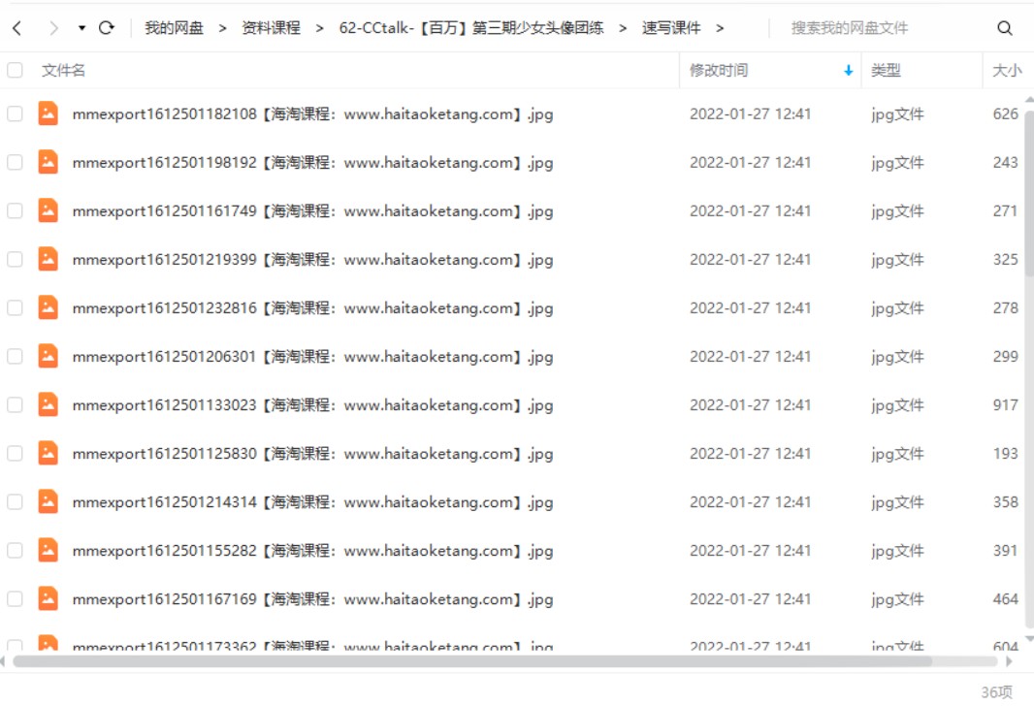Click size value 917 of mmexport1612501133023
The image size is (1034, 706).
coord(1005,404)
